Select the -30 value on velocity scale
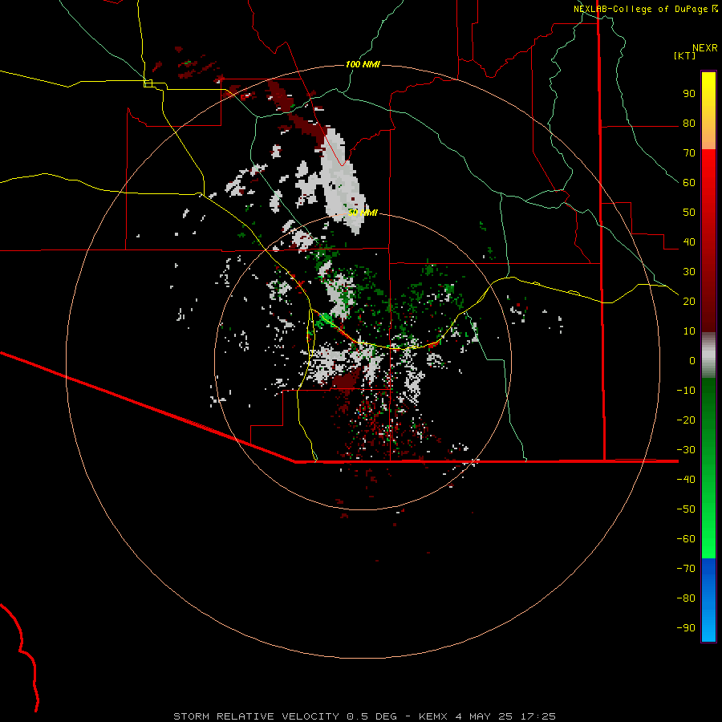Image resolution: width=722 pixels, height=722 pixels. (686, 450)
